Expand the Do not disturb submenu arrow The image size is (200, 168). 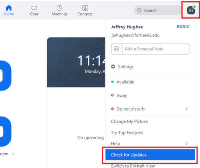pos(186,109)
